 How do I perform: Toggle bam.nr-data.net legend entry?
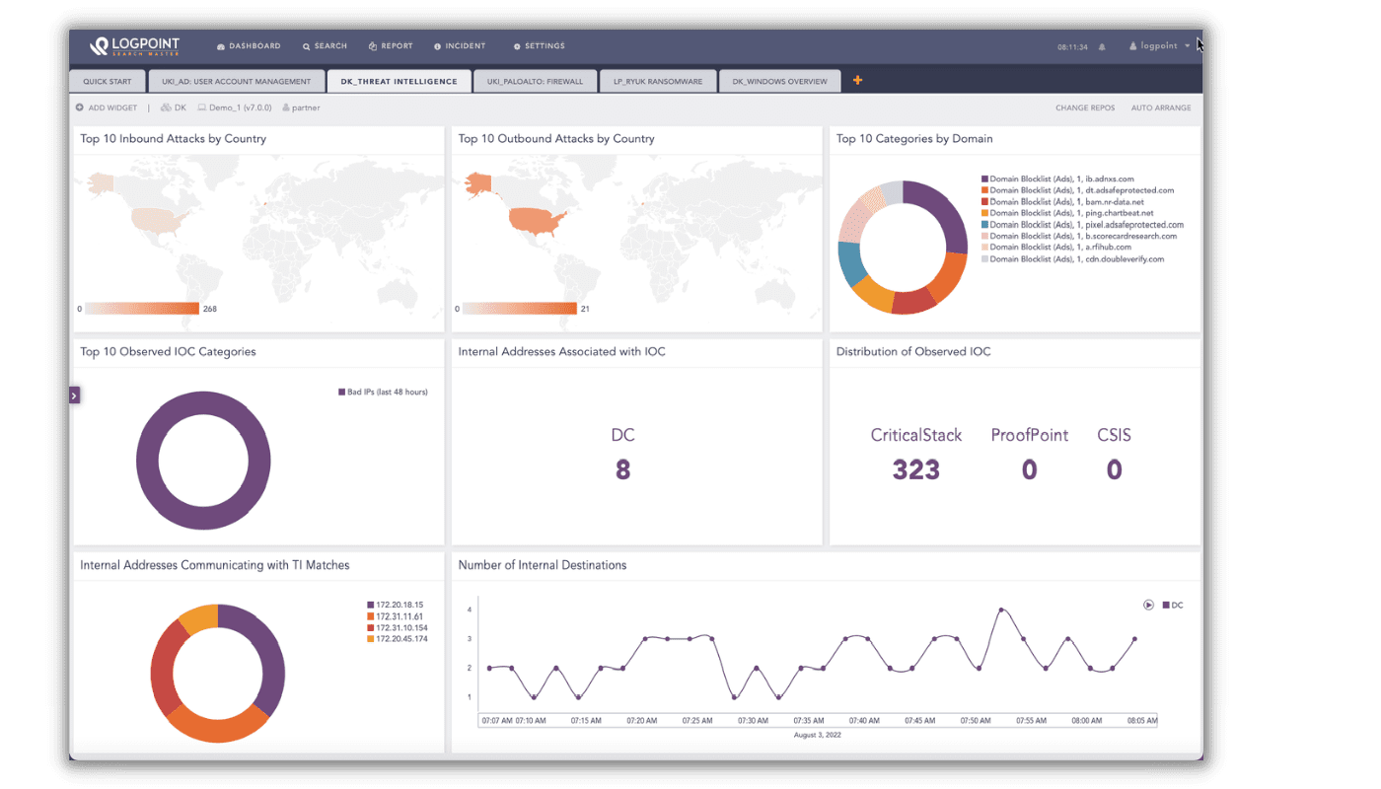coord(1062,201)
